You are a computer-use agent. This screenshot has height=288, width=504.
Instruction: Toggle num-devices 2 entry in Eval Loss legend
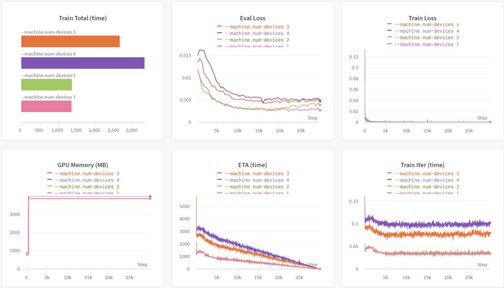coord(256,40)
